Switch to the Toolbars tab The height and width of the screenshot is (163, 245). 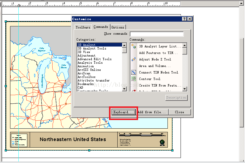(x=83, y=27)
